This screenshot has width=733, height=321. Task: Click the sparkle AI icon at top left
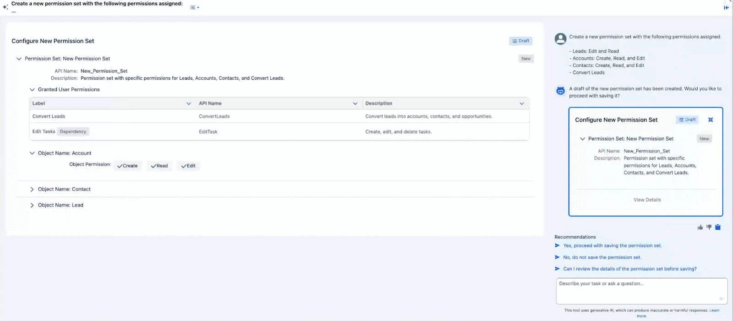click(x=5, y=7)
